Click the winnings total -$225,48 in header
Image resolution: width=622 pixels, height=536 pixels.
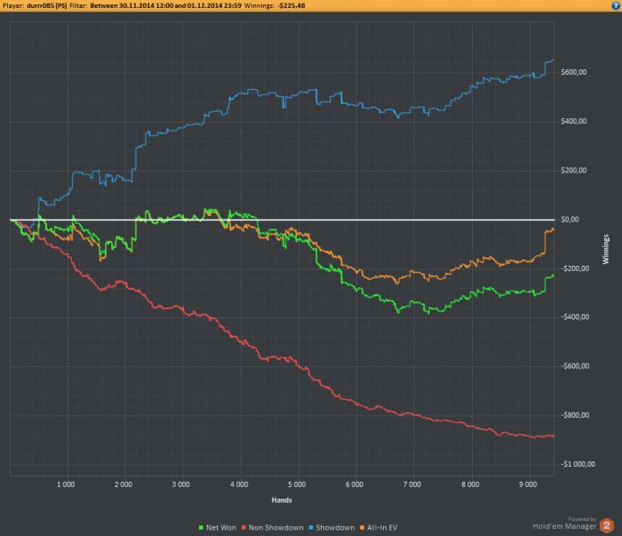click(291, 5)
